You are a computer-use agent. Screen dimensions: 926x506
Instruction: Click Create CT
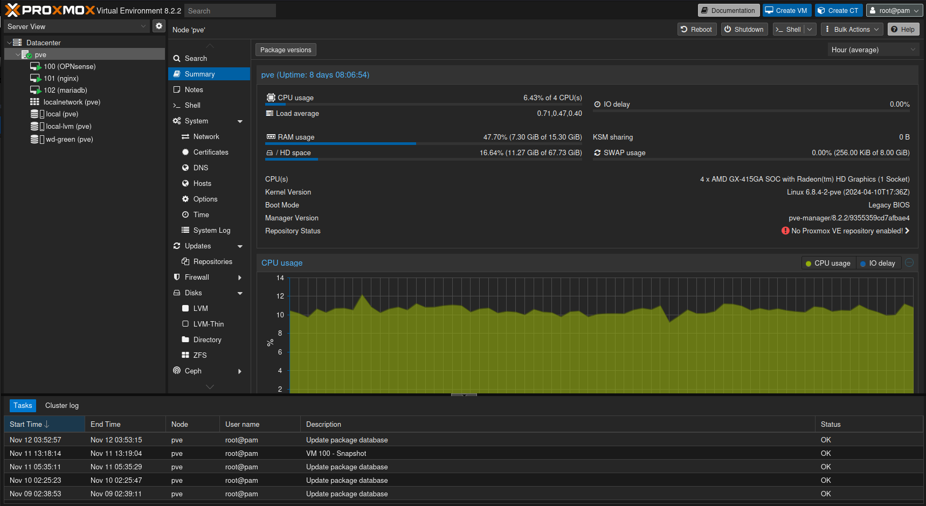click(x=839, y=10)
